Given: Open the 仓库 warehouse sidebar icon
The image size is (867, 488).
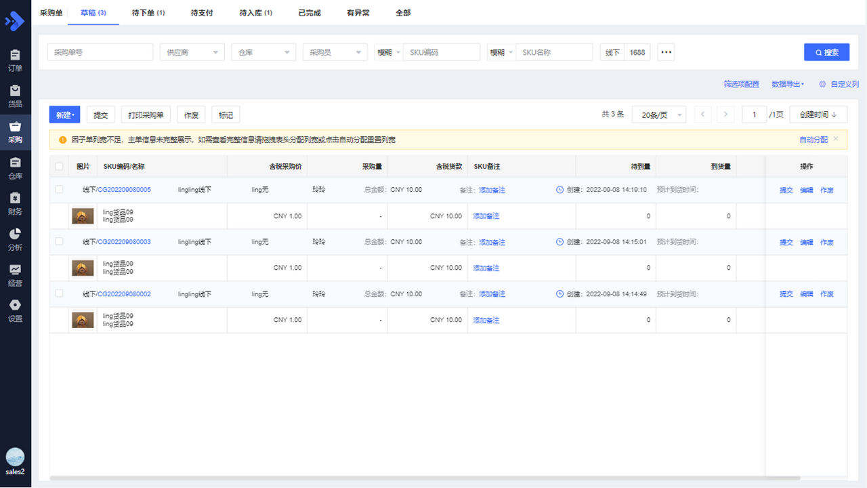Looking at the screenshot, I should pyautogui.click(x=15, y=168).
